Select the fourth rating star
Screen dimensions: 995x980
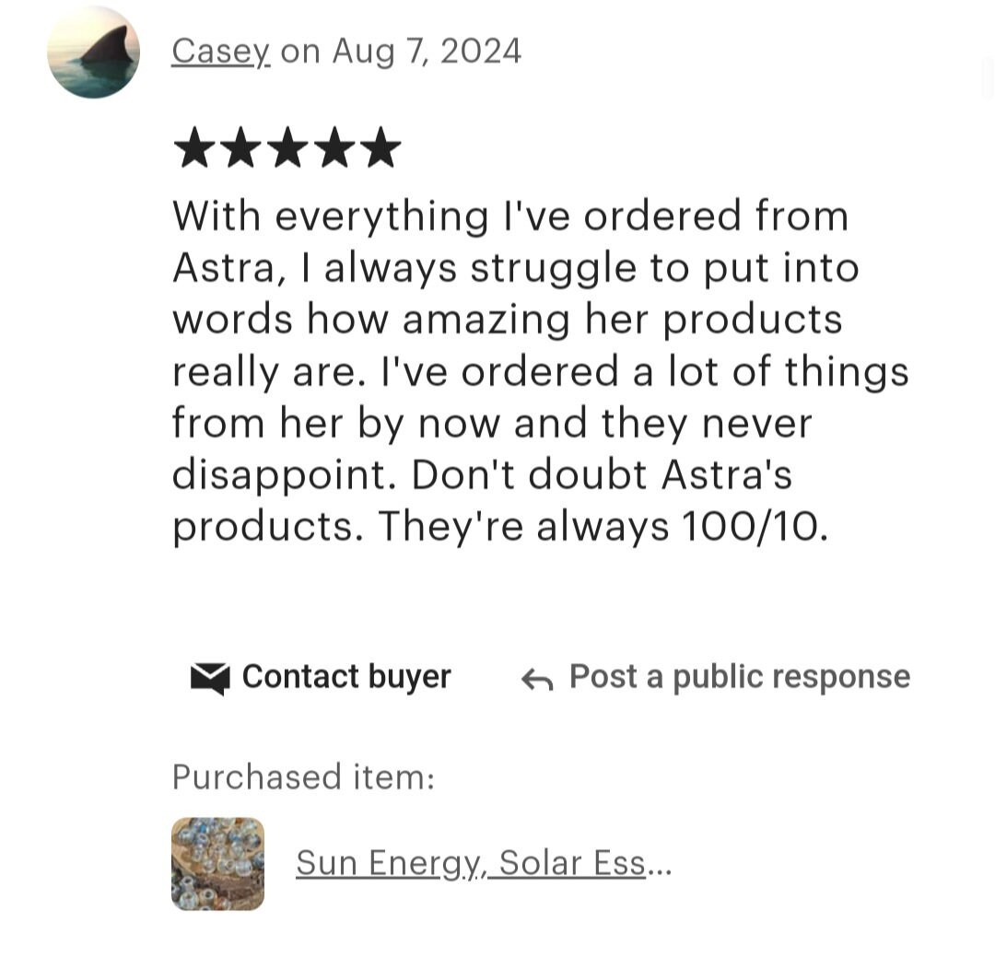point(334,147)
